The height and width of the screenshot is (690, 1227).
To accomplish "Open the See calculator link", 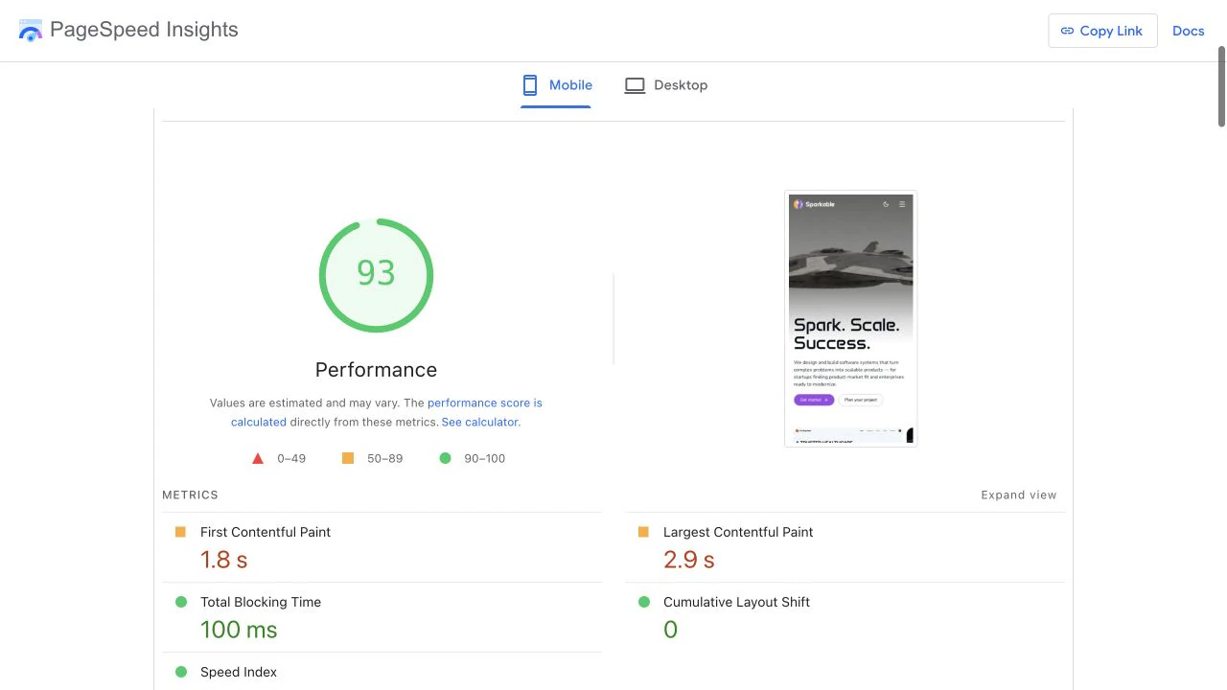I will tap(479, 422).
